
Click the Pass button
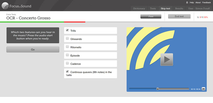(x=151, y=16)
